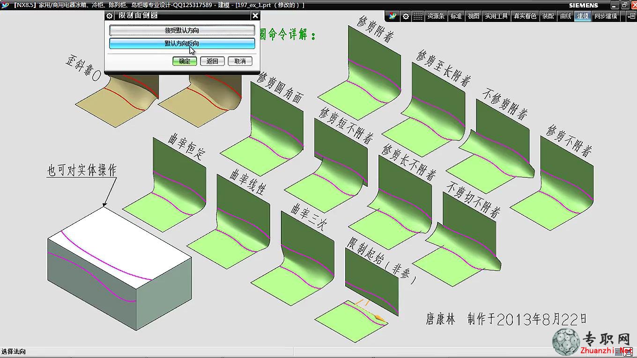Click the NX logo icon in top toolbar
The image size is (637, 358).
(393, 16)
